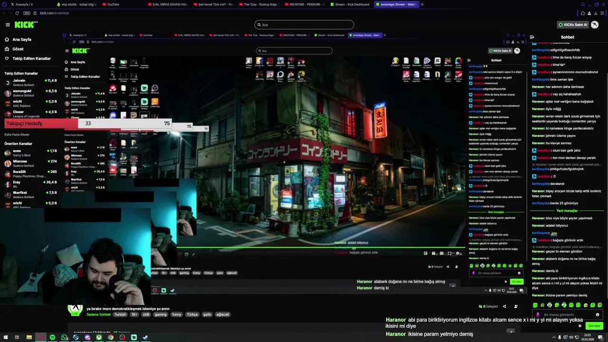Switch to the Erlik, MİRAS DAVASI tab
Screen dimensions: 608x342
pos(169,4)
